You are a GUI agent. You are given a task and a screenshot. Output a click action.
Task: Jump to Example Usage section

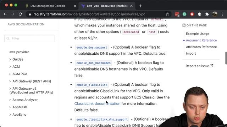point(198,34)
